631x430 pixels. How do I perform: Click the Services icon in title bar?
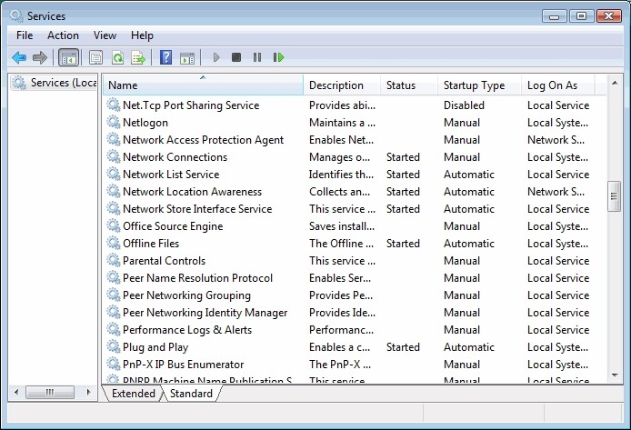tap(17, 16)
